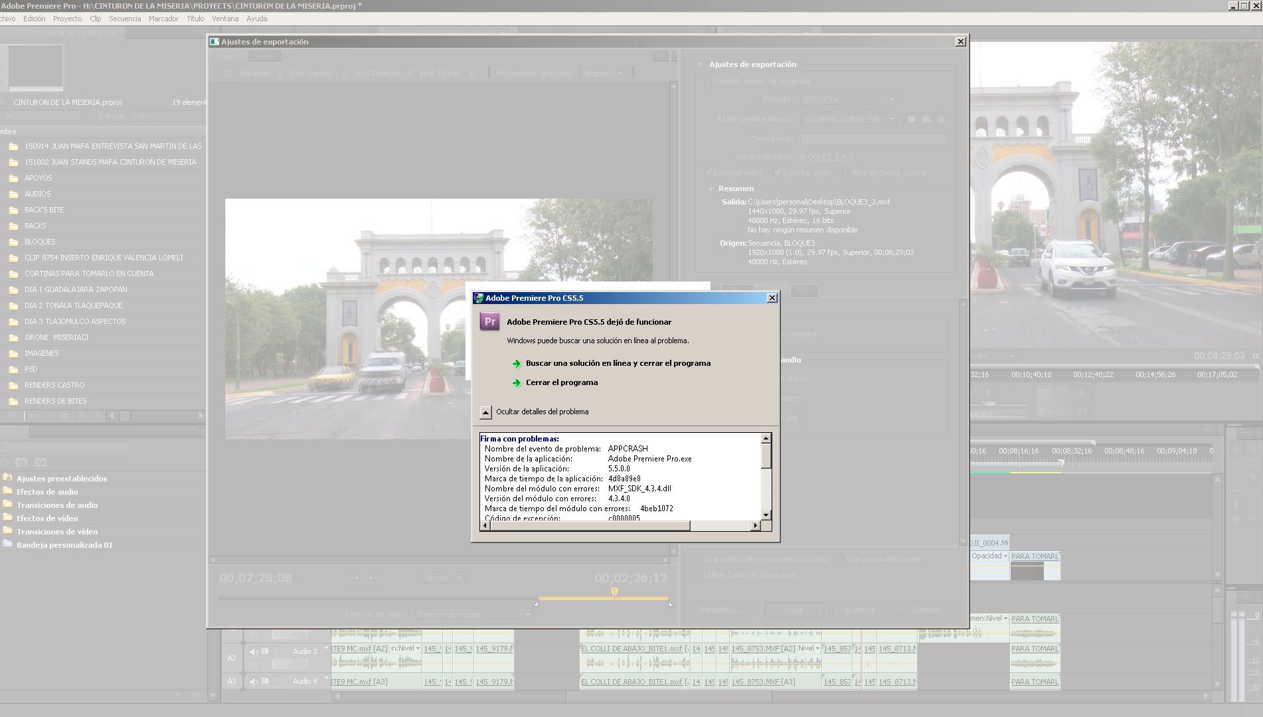The image size is (1263, 717).
Task: Open the Formato dropdown showing MXF OP1a
Action: [849, 100]
